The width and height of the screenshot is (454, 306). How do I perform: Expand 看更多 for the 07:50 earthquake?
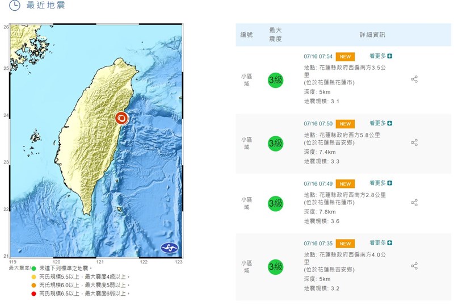pos(380,123)
